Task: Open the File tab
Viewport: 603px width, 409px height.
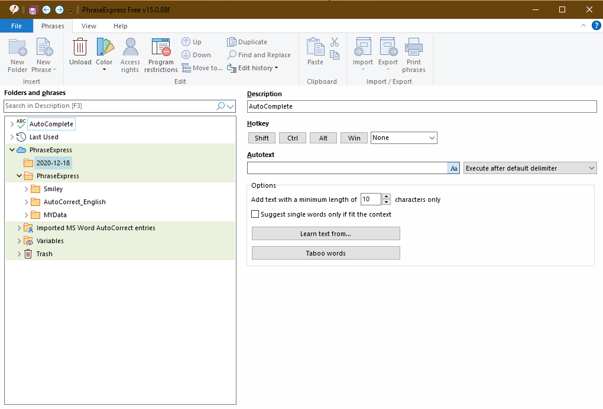Action: [x=16, y=26]
